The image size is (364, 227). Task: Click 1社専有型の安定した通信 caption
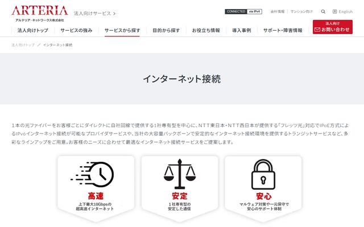point(180,207)
